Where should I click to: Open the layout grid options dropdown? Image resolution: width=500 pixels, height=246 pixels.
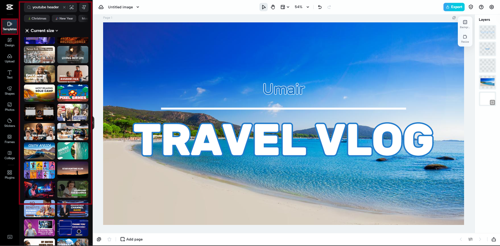coord(285,7)
